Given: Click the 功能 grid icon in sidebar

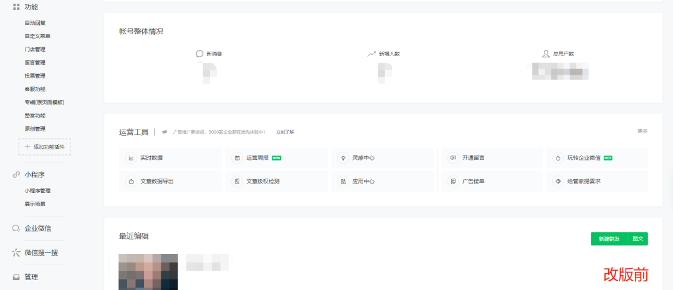Looking at the screenshot, I should click(x=16, y=7).
